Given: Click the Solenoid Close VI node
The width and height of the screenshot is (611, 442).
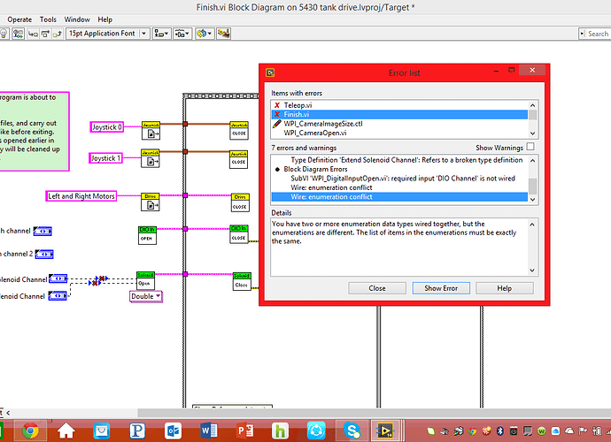Looking at the screenshot, I should click(242, 281).
